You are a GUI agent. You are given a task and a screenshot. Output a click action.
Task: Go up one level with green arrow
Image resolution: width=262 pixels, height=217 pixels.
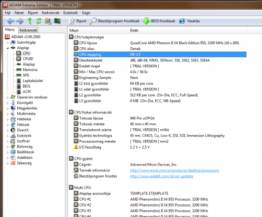pos(30,21)
